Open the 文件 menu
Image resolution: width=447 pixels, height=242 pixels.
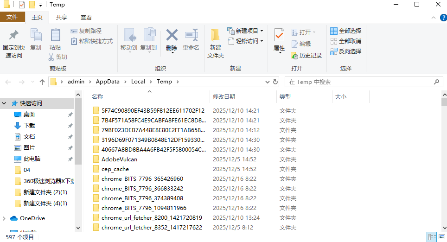click(x=13, y=17)
